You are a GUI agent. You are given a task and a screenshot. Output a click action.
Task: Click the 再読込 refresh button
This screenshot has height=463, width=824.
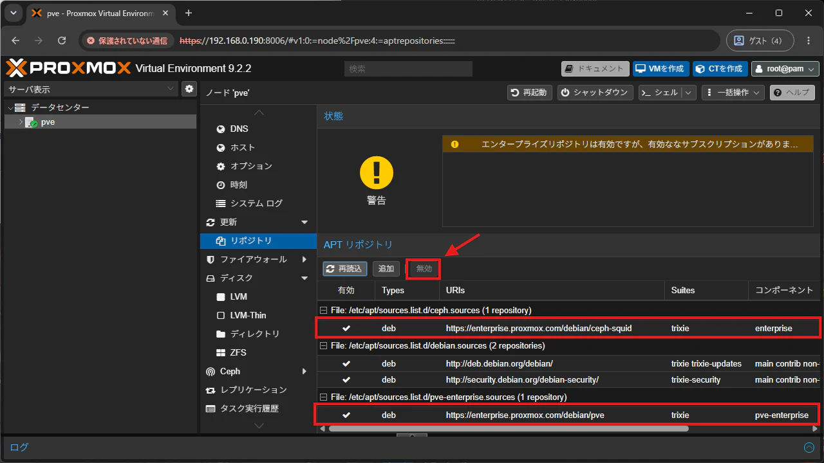pos(344,269)
